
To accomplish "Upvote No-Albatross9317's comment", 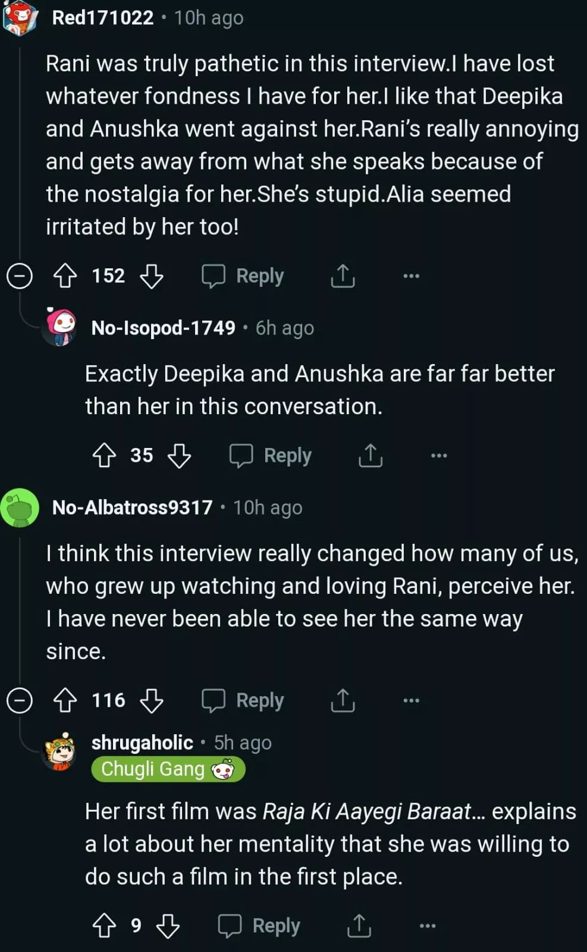I will tap(65, 700).
